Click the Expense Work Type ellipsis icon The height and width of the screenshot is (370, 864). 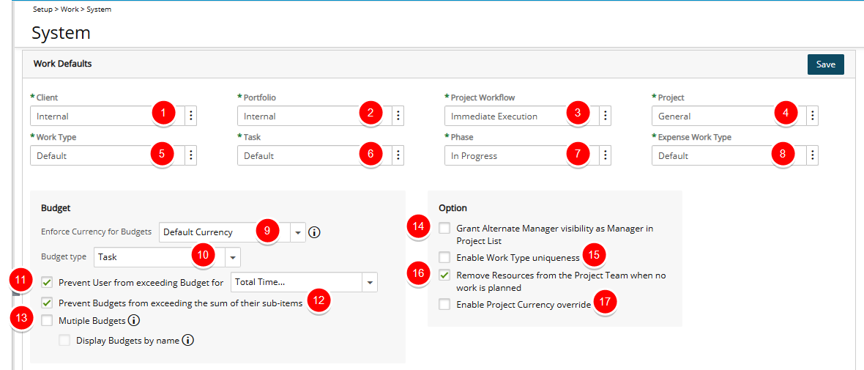813,155
